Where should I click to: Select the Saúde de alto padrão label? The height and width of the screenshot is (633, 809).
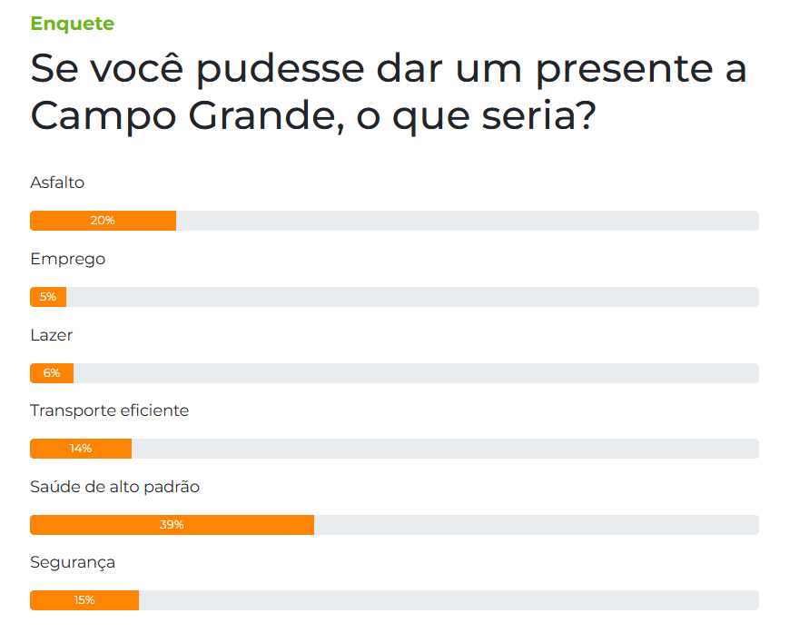115,487
